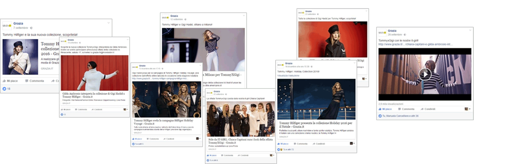Comment on the 7 settembre post

pyautogui.click(x=35, y=81)
